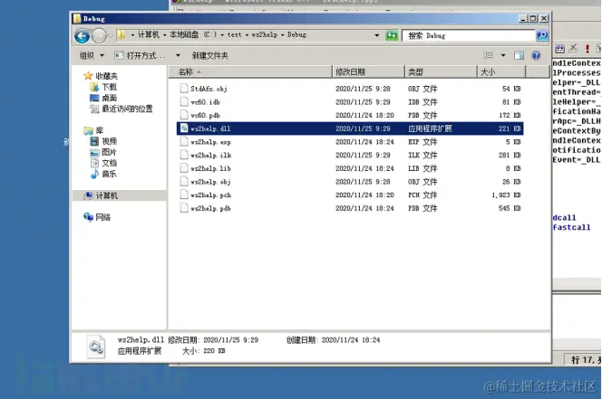The image size is (602, 399).
Task: Sort by 大小 column header
Action: (501, 71)
